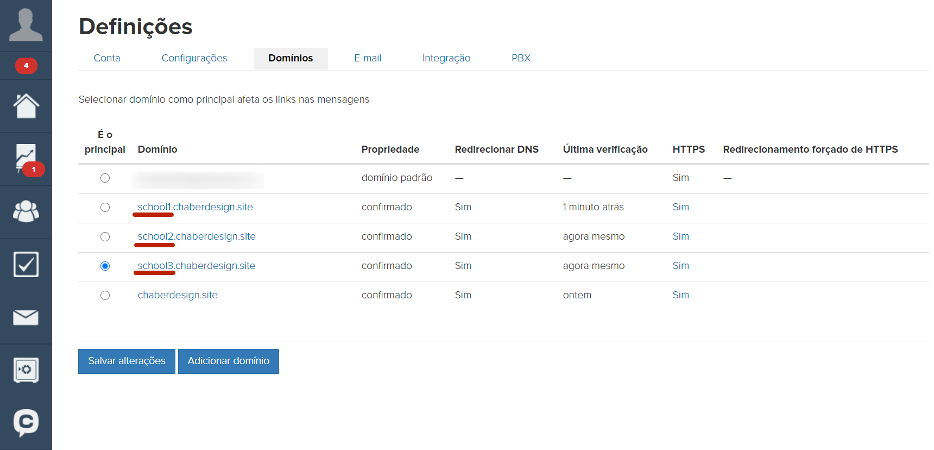The image size is (934, 450).
Task: Select school2.chaberdesign.site as main domain
Action: coord(105,237)
